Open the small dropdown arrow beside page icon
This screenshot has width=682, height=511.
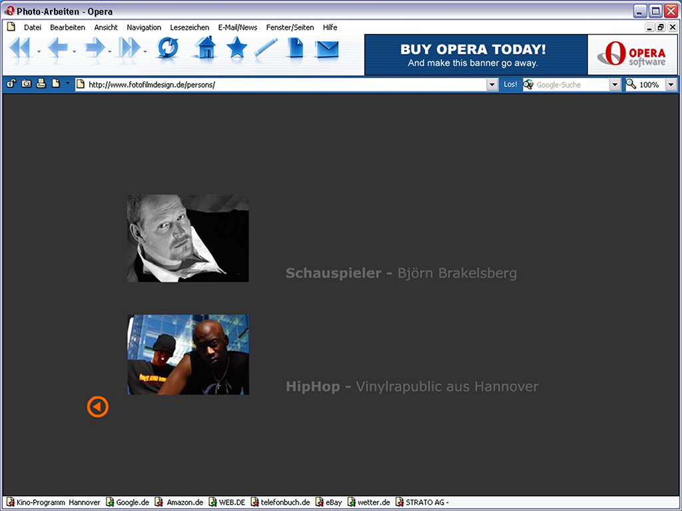pyautogui.click(x=67, y=83)
